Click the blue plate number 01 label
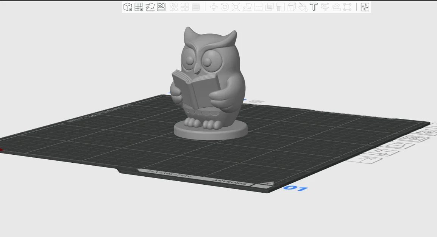The image size is (437, 237). [296, 188]
